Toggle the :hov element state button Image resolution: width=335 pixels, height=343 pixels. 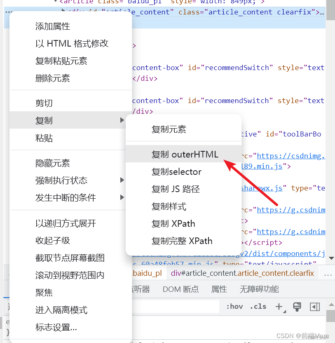point(234,306)
